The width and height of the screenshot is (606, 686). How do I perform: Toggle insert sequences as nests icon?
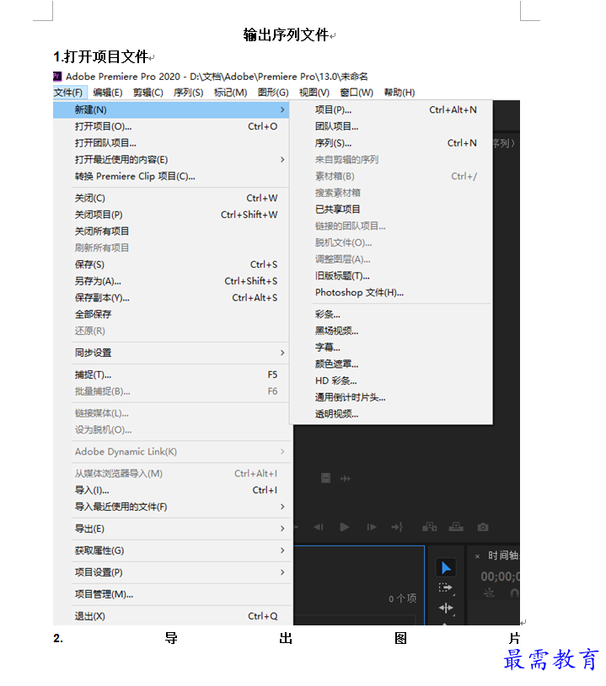tap(489, 593)
